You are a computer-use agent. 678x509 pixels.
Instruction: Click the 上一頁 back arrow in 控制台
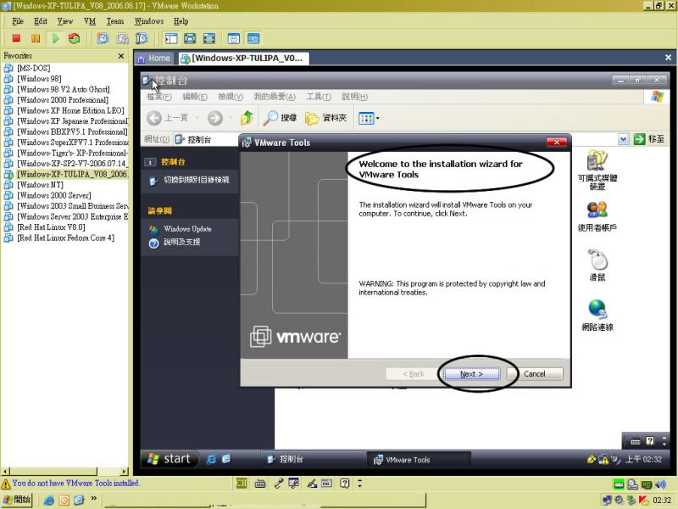tap(154, 118)
